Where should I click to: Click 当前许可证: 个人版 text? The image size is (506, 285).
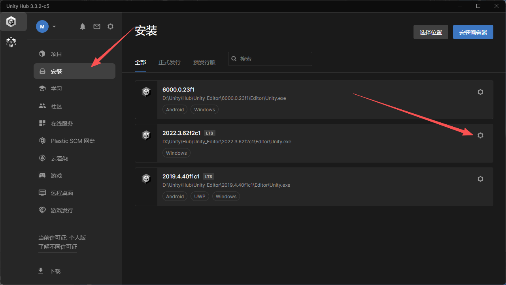coord(62,238)
